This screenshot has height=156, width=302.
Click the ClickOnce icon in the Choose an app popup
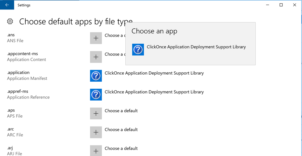click(x=138, y=50)
